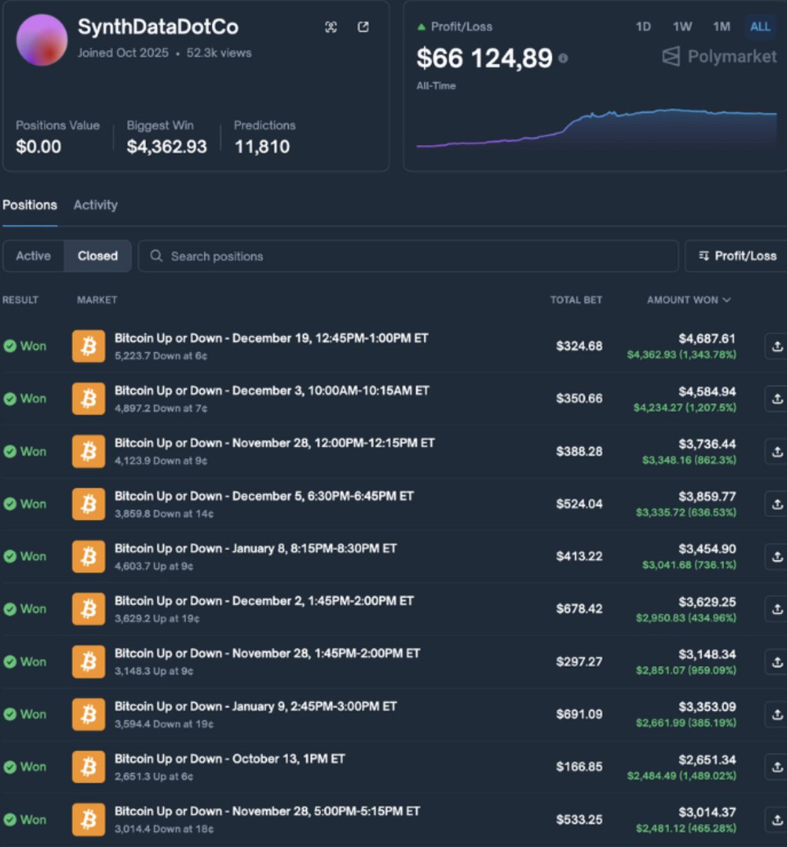787x847 pixels.
Task: Click the Bitcoin icon on the October 13 market
Action: [88, 767]
